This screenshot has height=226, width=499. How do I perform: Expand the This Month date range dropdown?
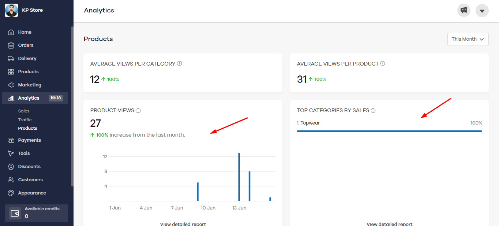[468, 39]
